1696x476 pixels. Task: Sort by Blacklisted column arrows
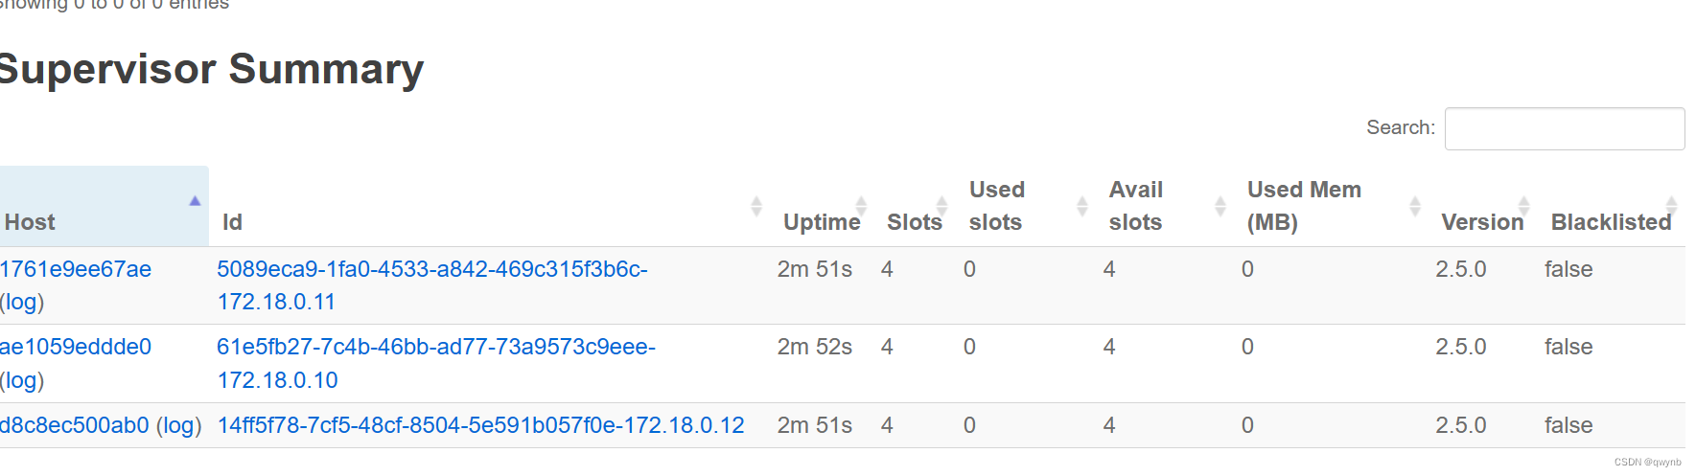[1671, 206]
